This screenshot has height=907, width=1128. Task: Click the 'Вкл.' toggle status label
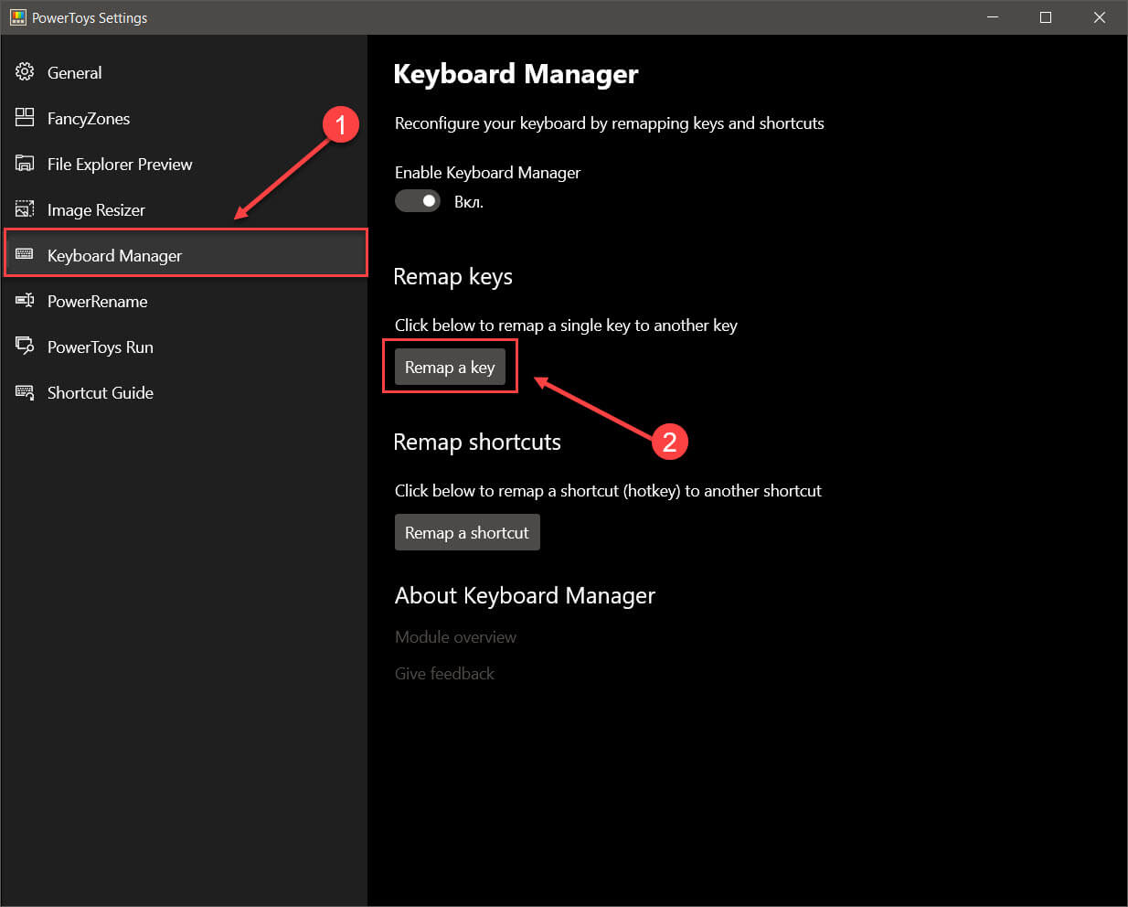(x=469, y=202)
